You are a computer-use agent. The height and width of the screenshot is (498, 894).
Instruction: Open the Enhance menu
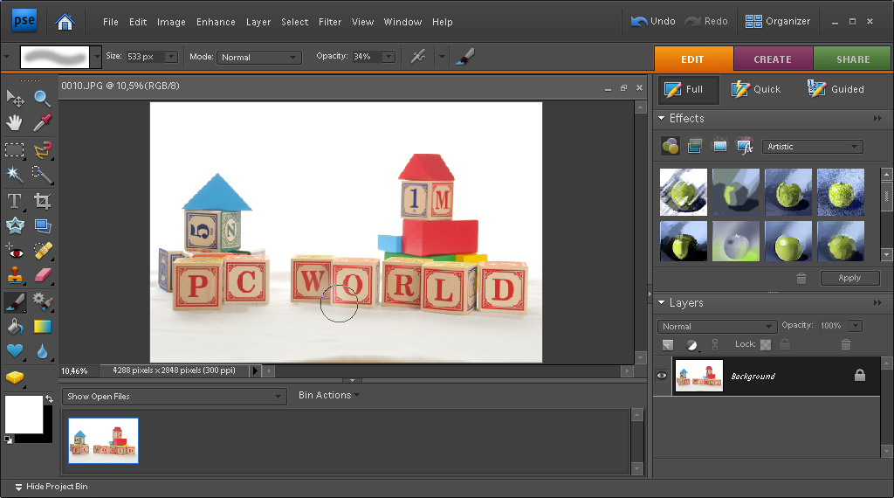(x=216, y=22)
